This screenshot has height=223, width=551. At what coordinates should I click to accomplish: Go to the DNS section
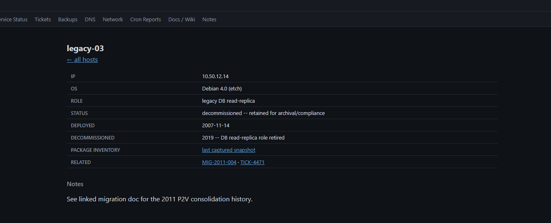[x=90, y=19]
